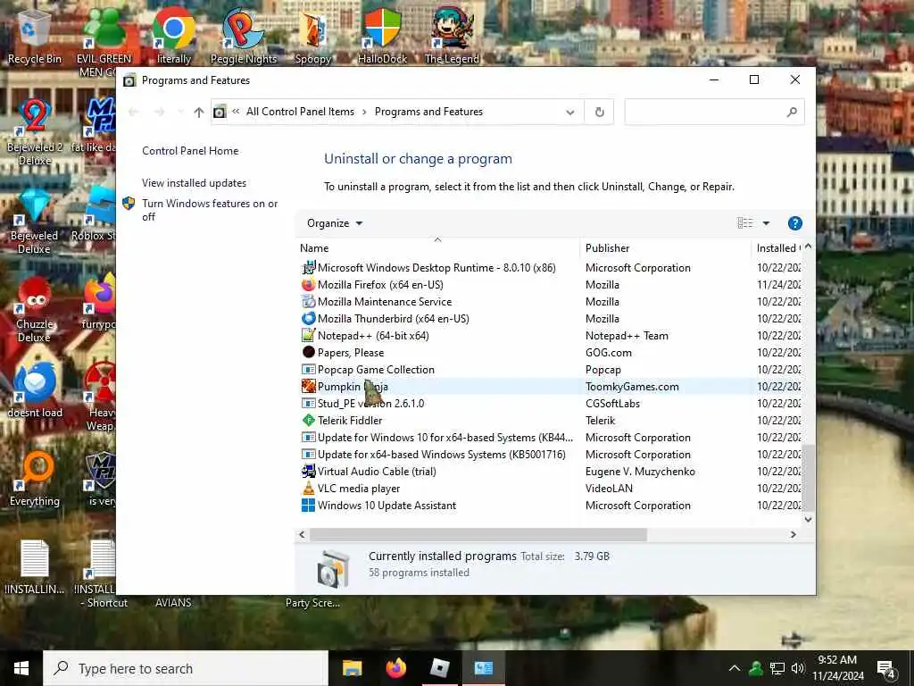Go up one level with the up arrow
Viewport: 914px width, 686px height.
[x=199, y=112]
